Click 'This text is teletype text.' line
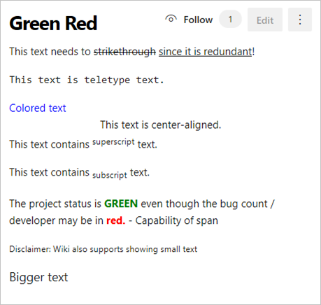Screen dimensions: 321x305 (x=87, y=80)
